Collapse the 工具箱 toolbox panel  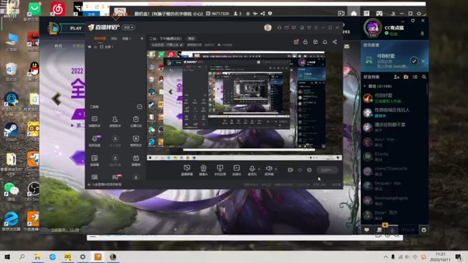(139, 107)
